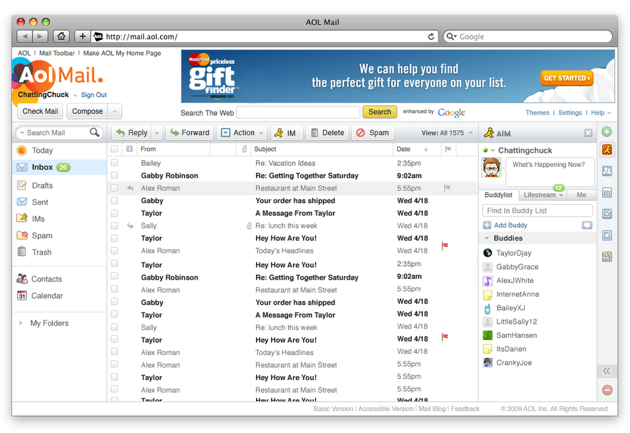
Task: Select the checkbox next to Bailey's email
Action: 114,163
